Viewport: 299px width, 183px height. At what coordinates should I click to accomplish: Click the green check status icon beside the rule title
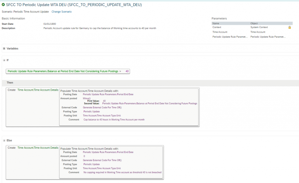[3, 5]
